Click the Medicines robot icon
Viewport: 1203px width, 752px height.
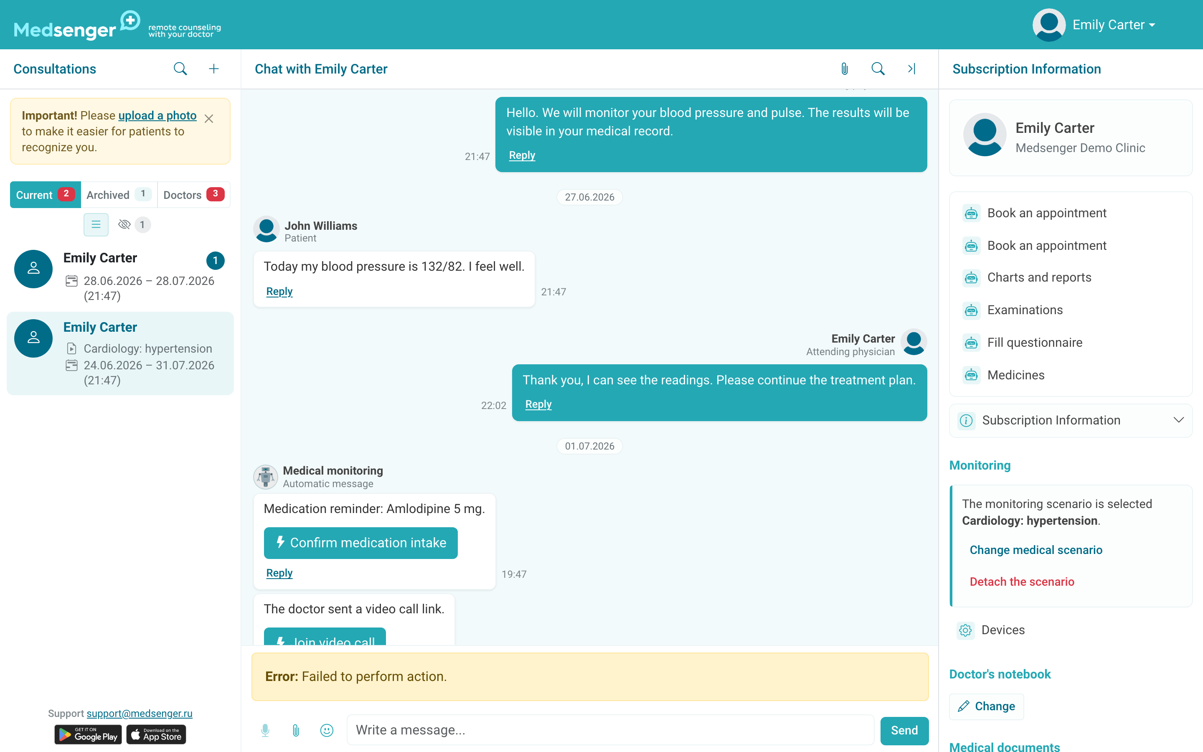971,375
